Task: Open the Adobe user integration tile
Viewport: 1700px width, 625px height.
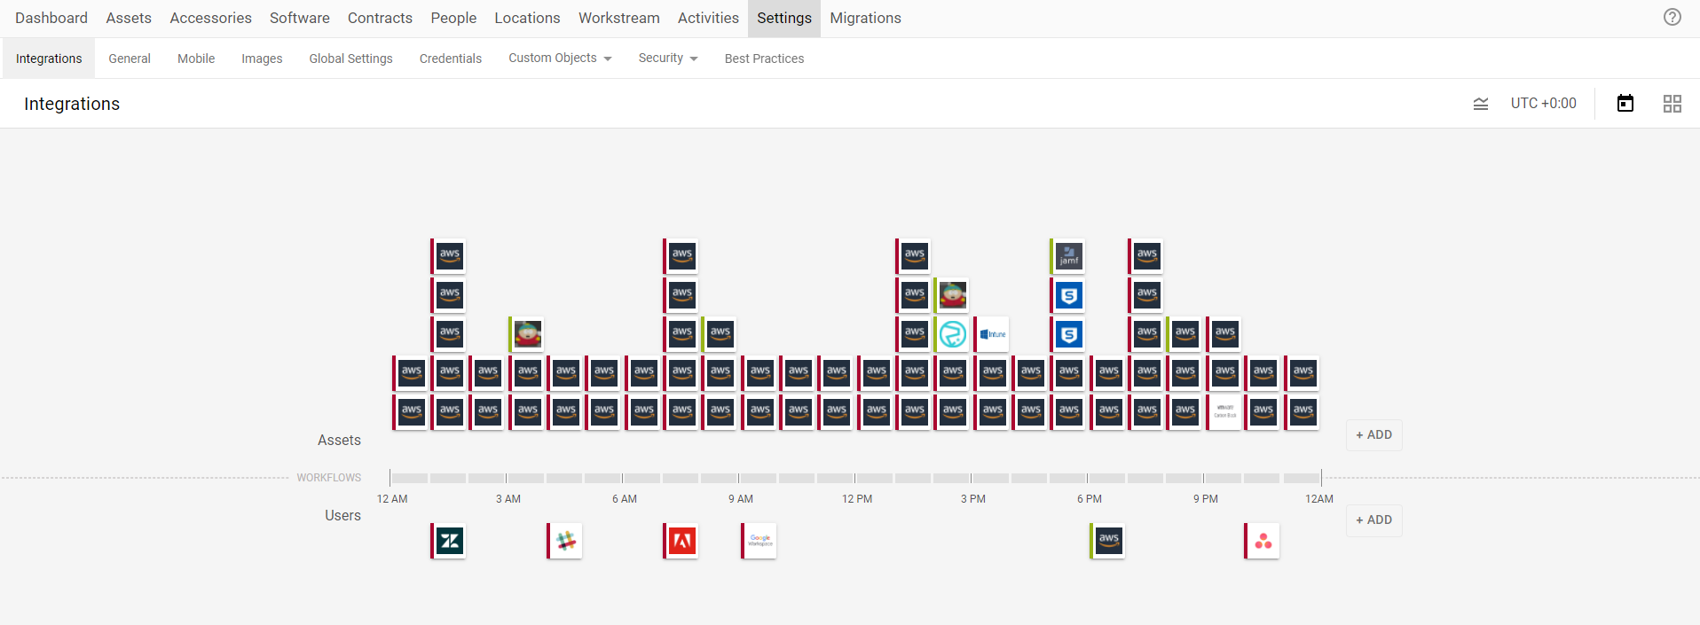Action: click(x=682, y=541)
